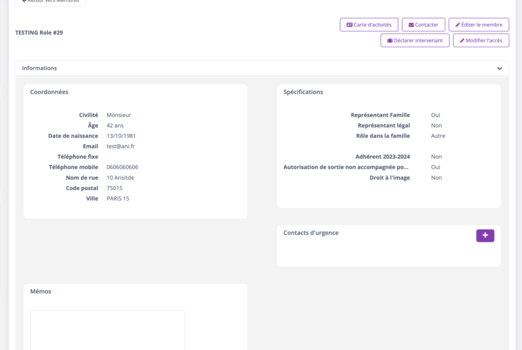Image resolution: width=522 pixels, height=350 pixels.
Task: Click the Contacter button
Action: (x=423, y=24)
